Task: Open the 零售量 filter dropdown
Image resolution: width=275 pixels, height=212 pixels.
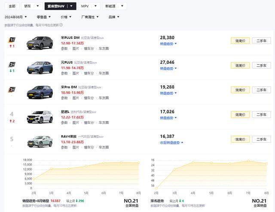Action: tap(43, 17)
